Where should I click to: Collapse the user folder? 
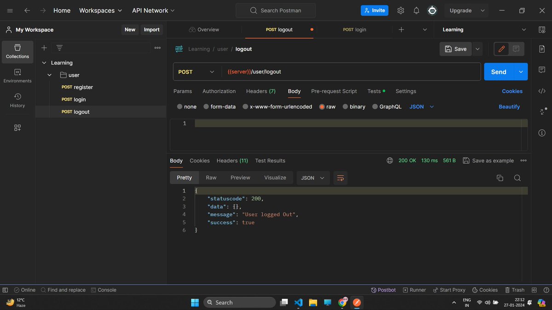(x=50, y=75)
